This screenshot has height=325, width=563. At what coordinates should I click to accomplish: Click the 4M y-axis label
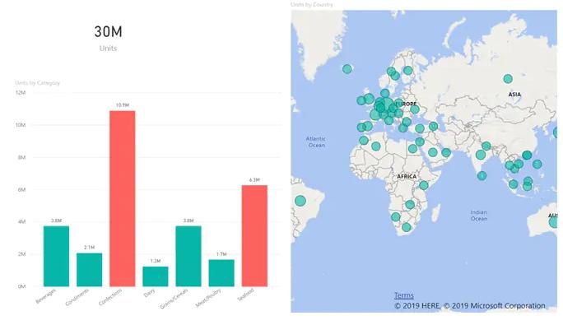22,222
